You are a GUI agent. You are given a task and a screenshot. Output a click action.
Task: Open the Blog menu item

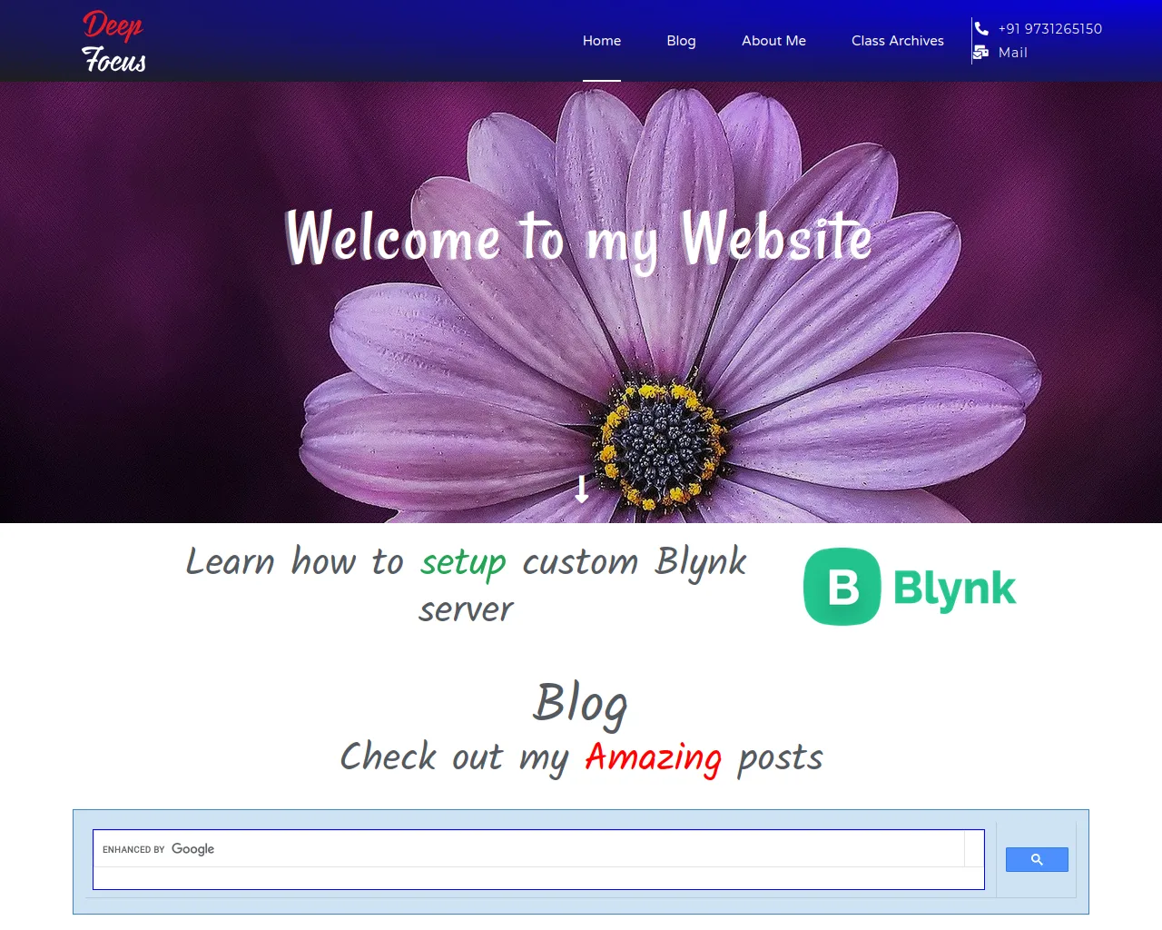(681, 41)
